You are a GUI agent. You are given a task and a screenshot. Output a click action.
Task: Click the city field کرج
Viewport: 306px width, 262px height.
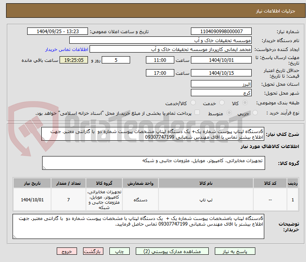(221, 93)
